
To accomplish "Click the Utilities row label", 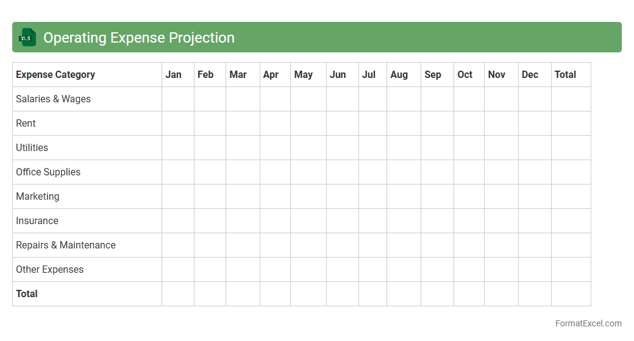I will point(32,148).
